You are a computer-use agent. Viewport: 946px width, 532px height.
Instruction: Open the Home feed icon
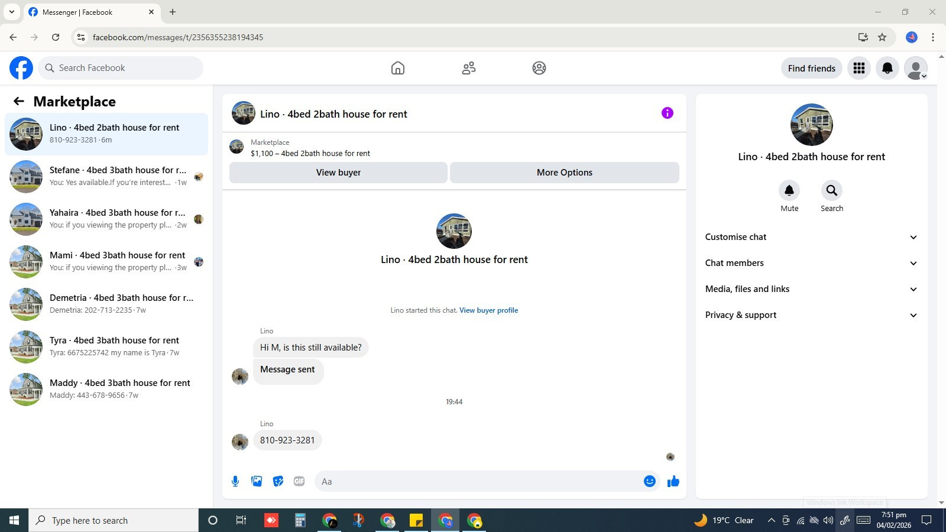point(398,68)
